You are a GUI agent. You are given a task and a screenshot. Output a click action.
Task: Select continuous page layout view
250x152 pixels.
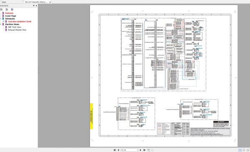click(244, 150)
